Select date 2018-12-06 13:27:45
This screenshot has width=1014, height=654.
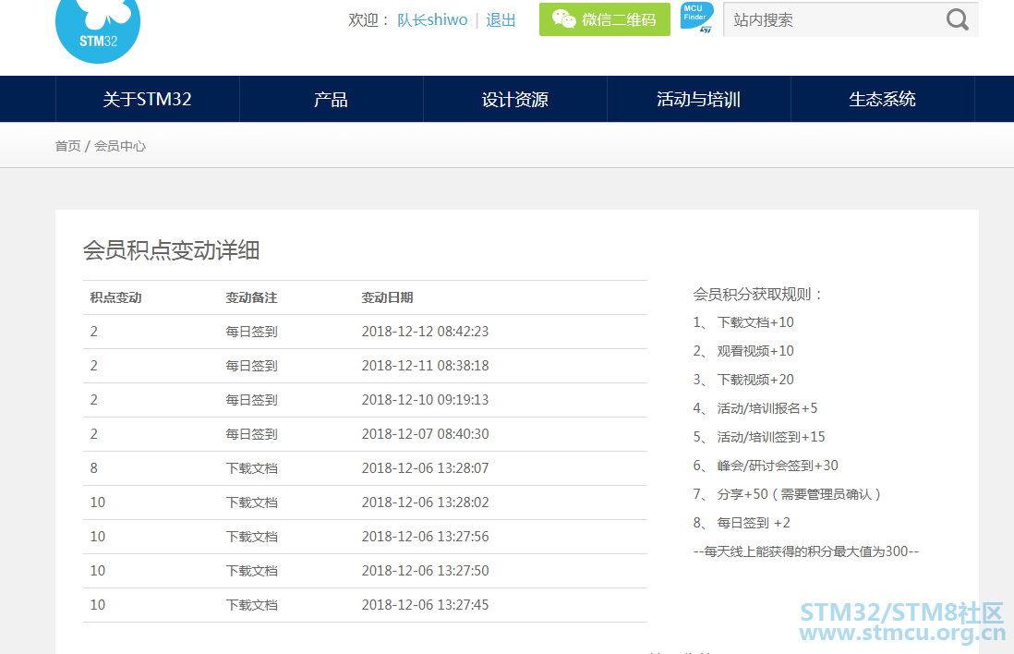click(425, 605)
